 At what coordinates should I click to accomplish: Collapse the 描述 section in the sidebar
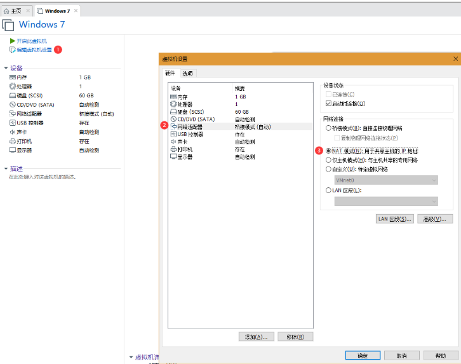(x=6, y=168)
